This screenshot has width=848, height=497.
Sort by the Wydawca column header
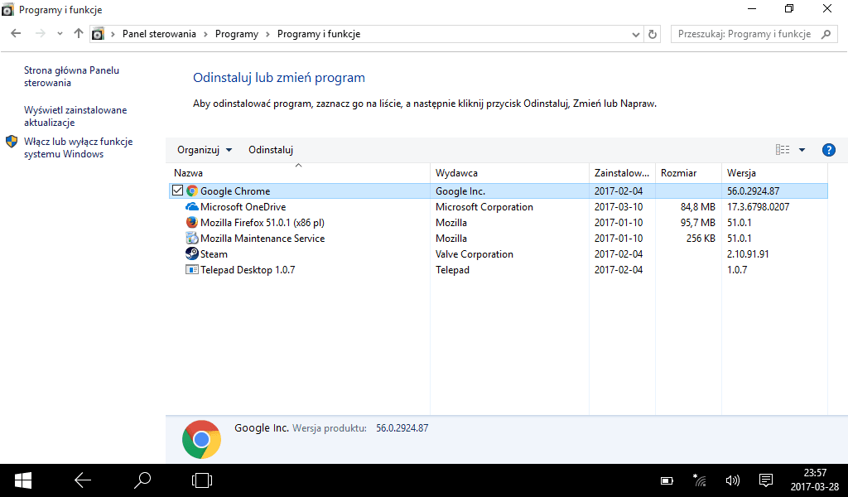point(509,173)
